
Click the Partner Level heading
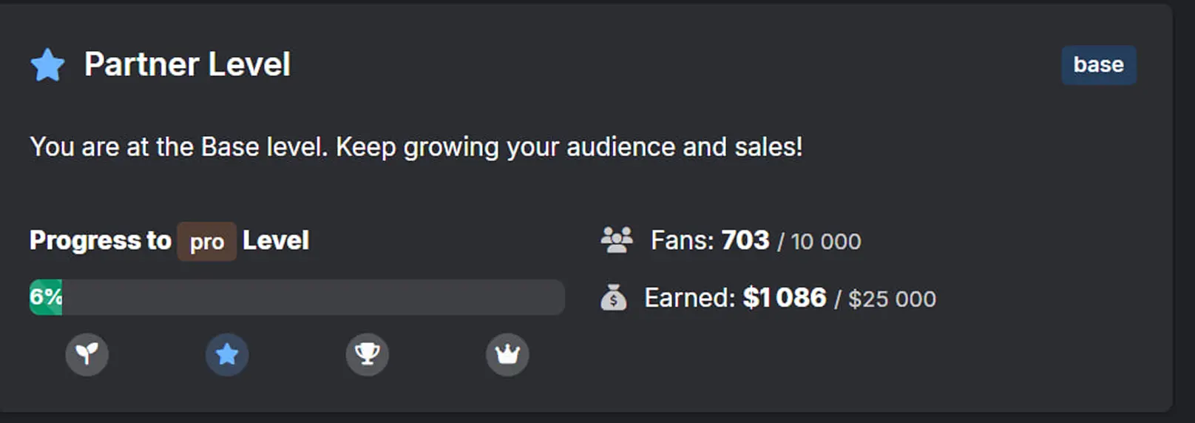coord(187,65)
